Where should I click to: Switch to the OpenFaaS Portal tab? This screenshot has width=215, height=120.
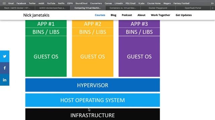coord(193,8)
